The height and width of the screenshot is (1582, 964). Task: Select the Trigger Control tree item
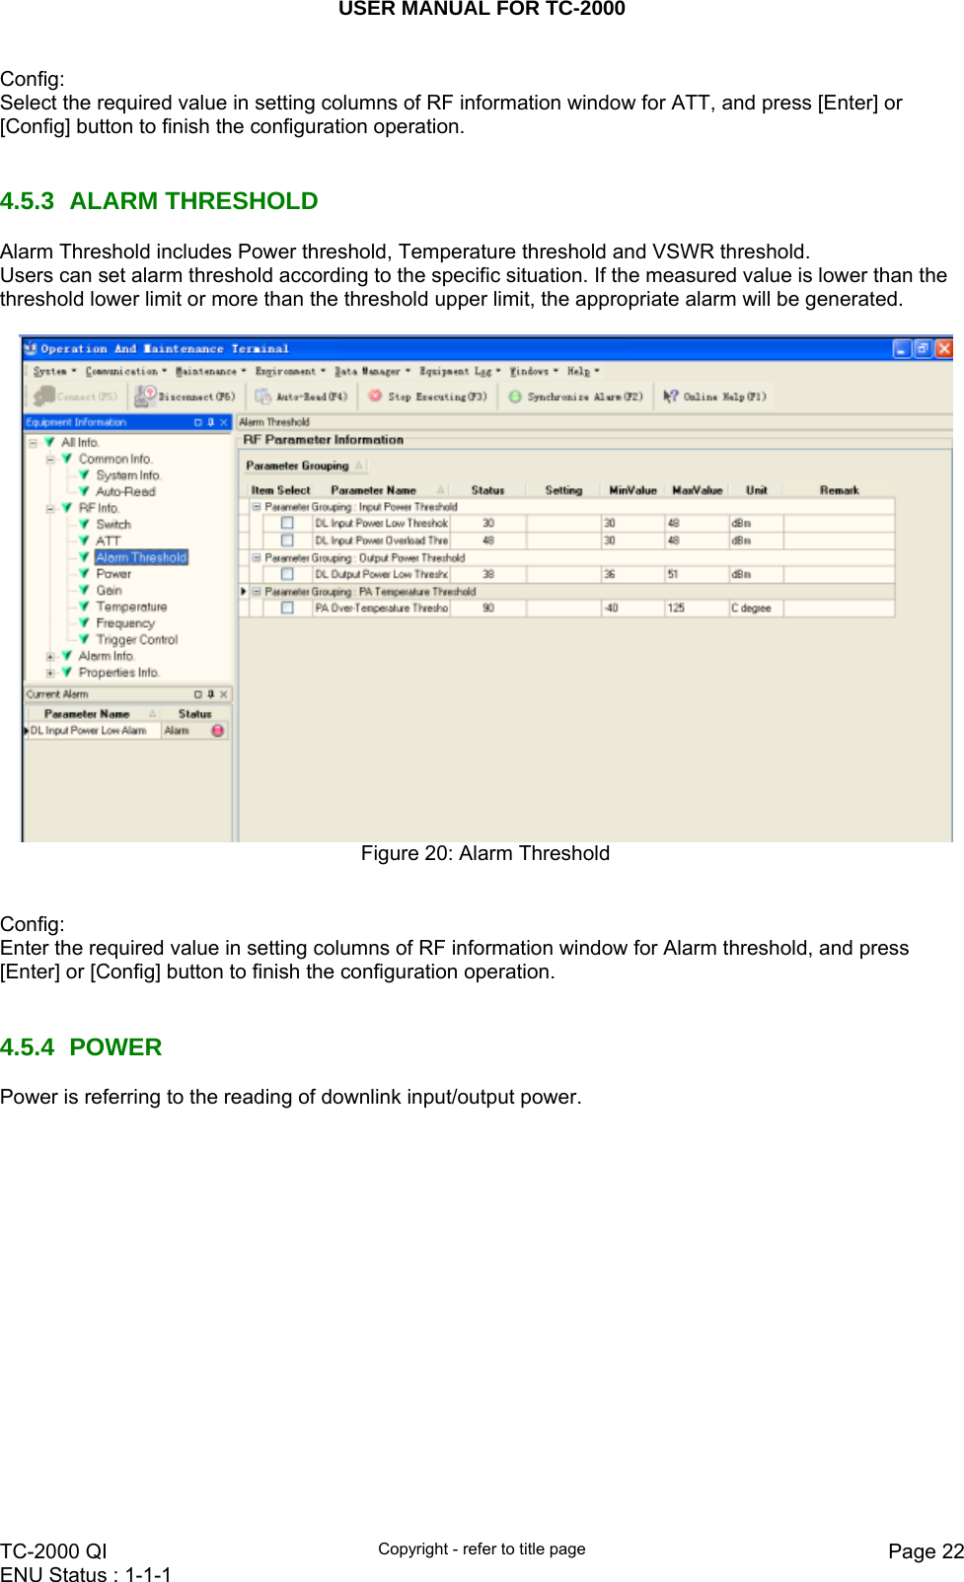[x=137, y=639]
